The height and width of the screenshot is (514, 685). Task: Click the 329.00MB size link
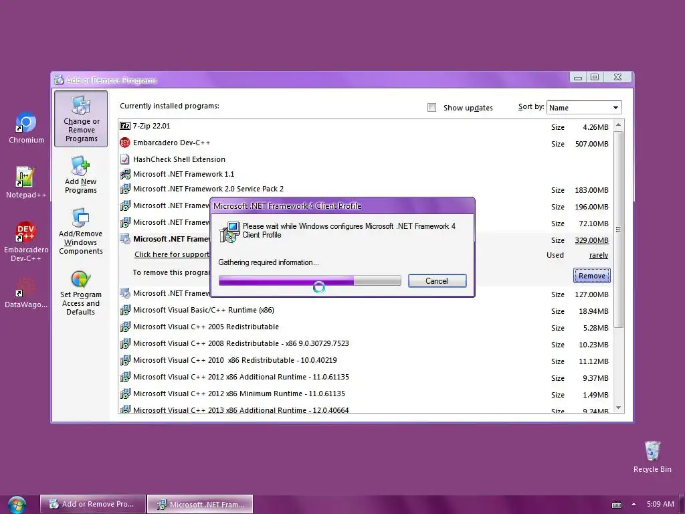591,240
